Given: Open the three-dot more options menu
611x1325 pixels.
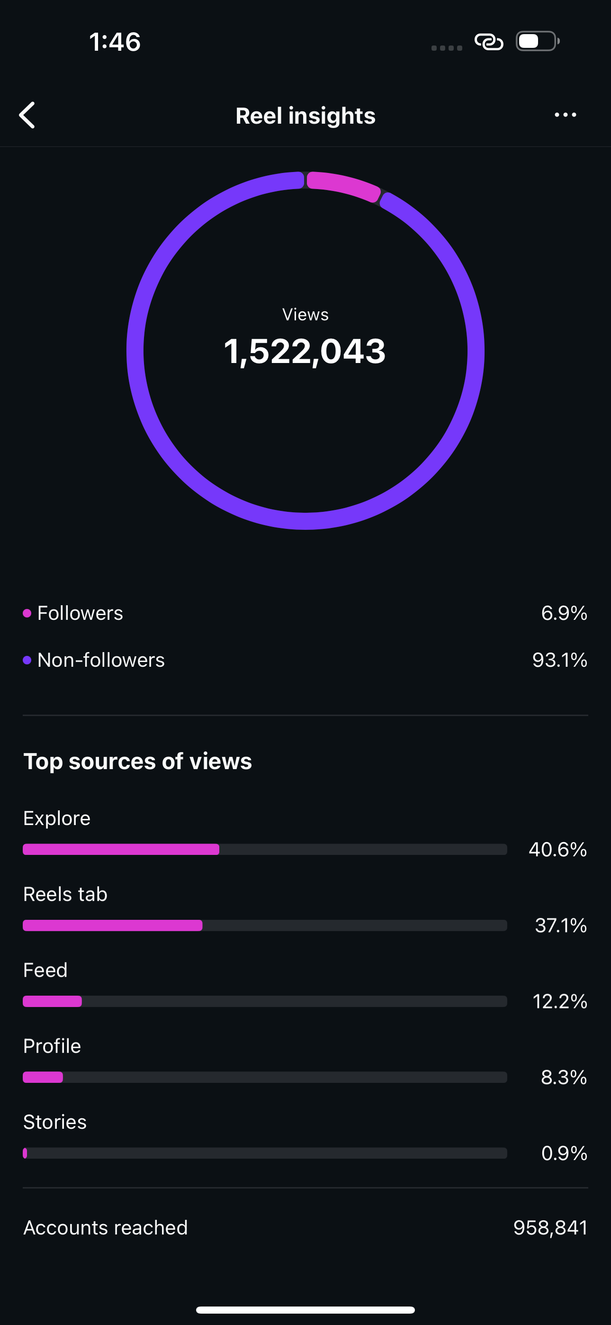Looking at the screenshot, I should point(565,115).
